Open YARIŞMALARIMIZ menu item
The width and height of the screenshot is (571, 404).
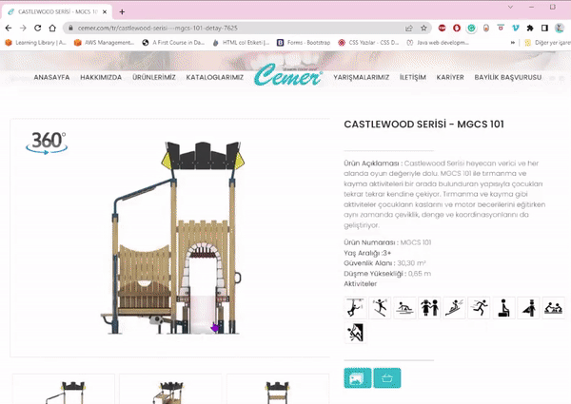(x=362, y=77)
